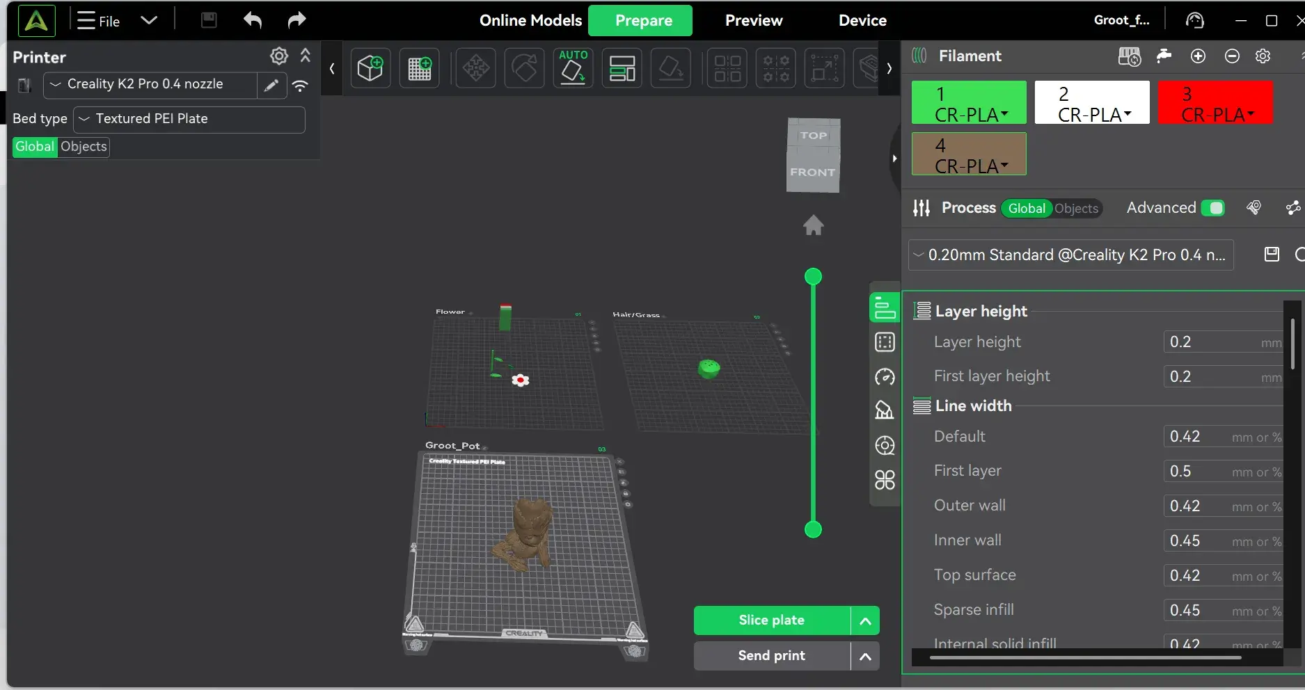Open the Bed type dropdown

[x=189, y=119]
